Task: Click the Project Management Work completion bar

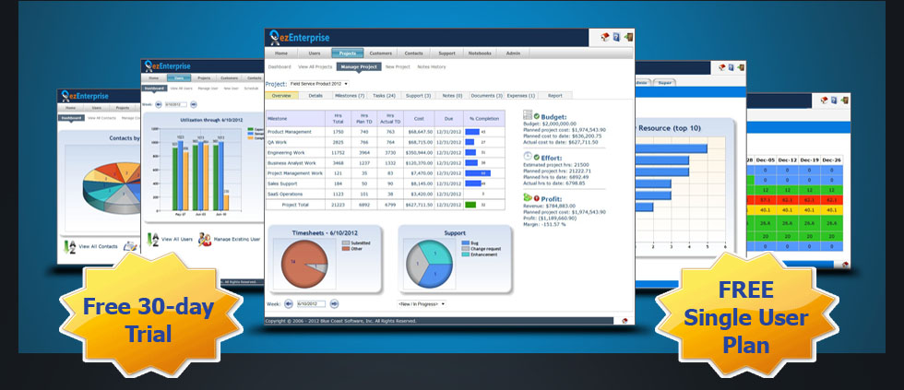Action: (x=478, y=172)
